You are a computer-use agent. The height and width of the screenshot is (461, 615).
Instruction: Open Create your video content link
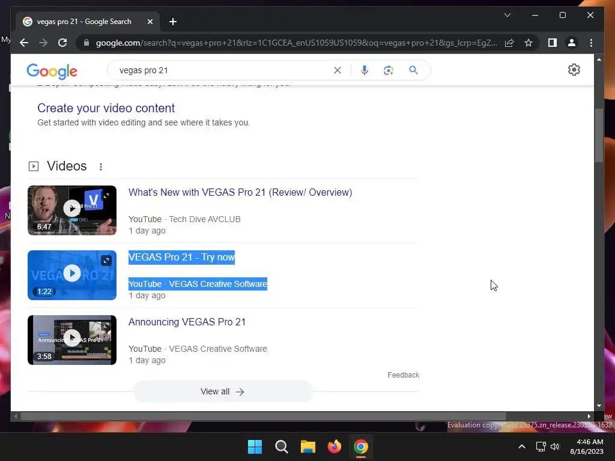[106, 108]
